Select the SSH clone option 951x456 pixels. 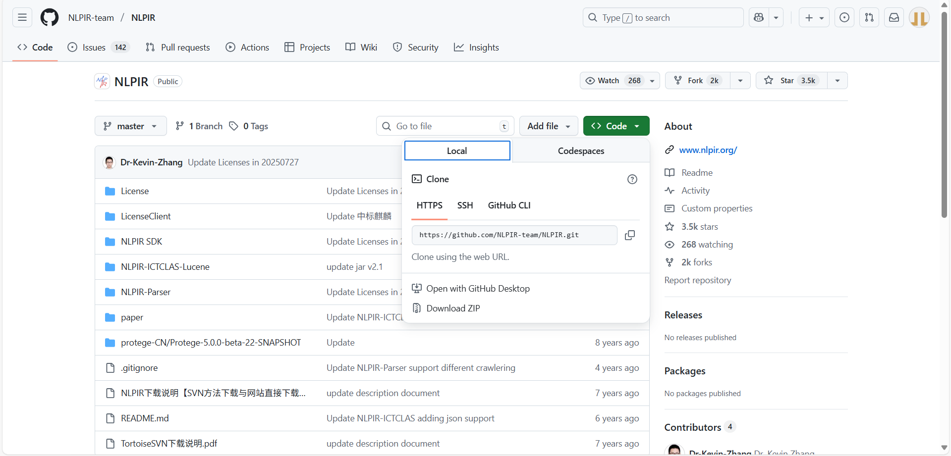(x=465, y=205)
